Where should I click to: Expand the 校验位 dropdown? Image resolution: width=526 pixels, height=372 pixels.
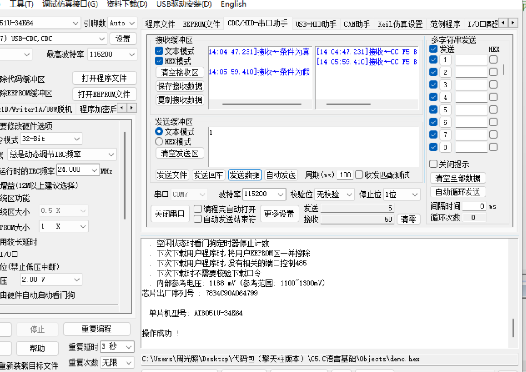coord(349,195)
